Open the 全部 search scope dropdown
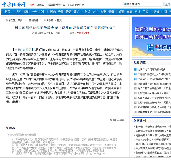Viewport: 171px width, 161px height. click(x=168, y=4)
